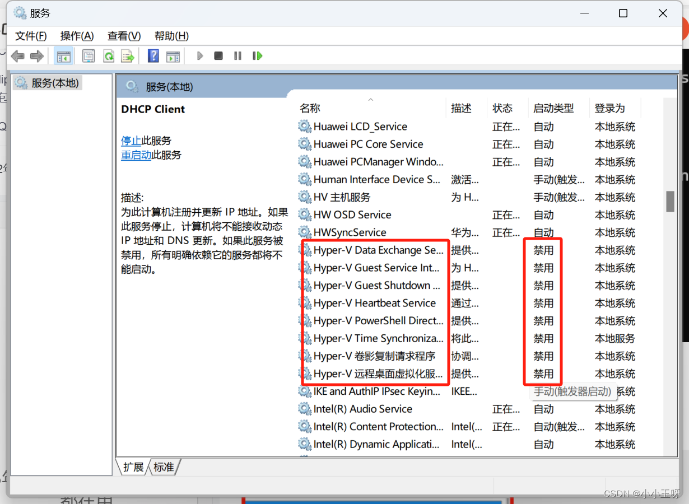The height and width of the screenshot is (504, 689).
Task: Click the restart service icon
Action: click(257, 55)
